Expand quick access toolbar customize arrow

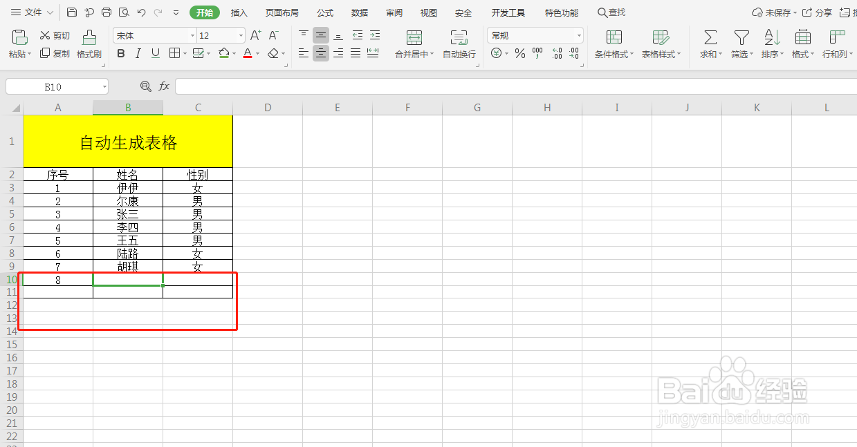176,12
